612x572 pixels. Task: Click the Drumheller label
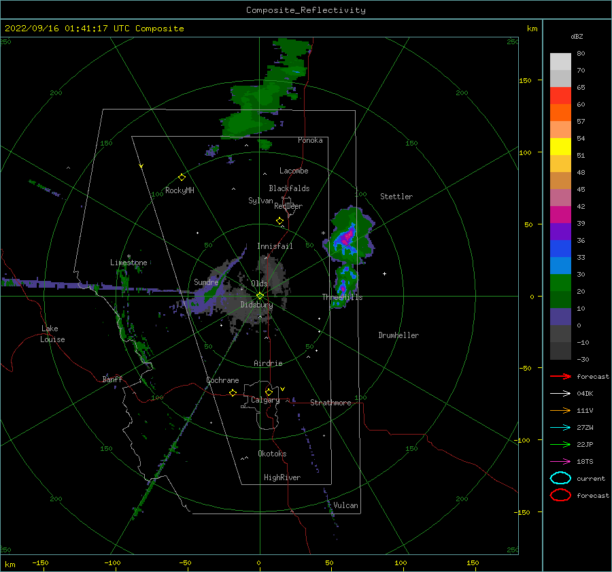point(398,335)
